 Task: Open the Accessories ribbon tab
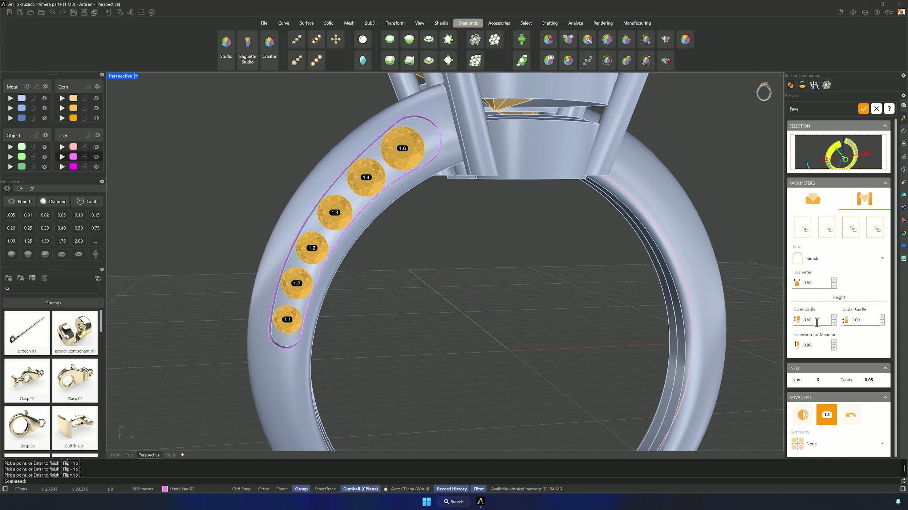(x=499, y=23)
